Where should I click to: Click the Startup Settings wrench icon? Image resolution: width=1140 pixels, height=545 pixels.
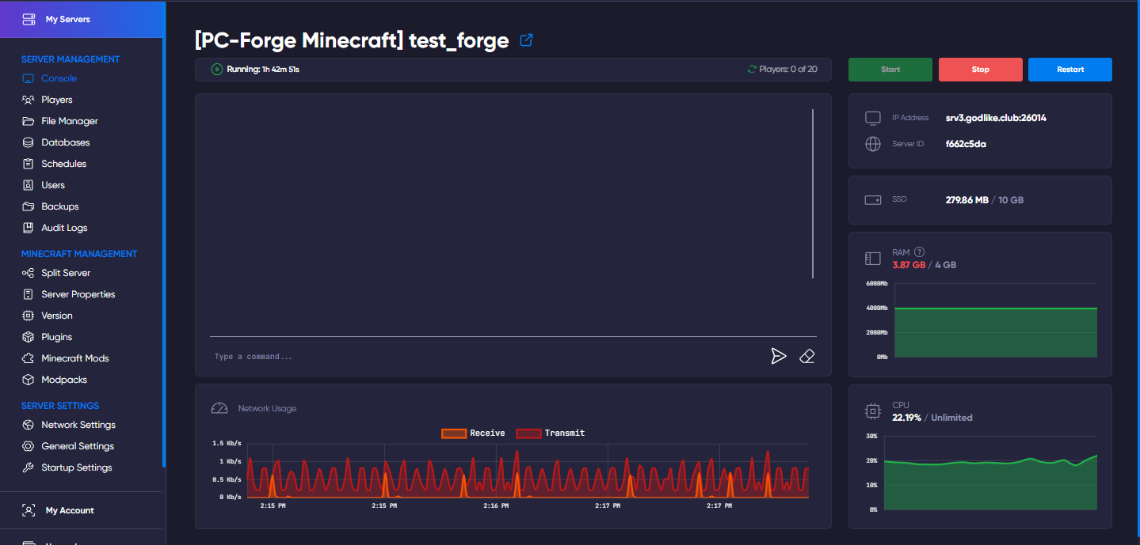[28, 467]
